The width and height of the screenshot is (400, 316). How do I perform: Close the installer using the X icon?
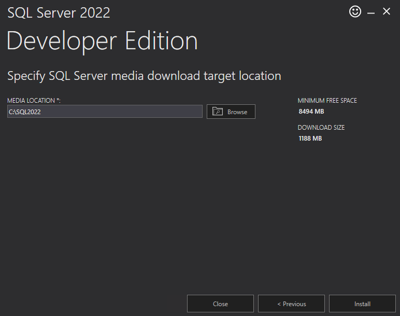click(x=386, y=11)
